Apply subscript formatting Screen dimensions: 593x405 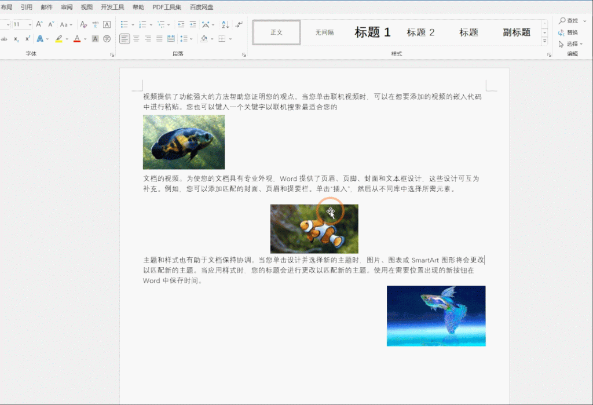tap(16, 39)
